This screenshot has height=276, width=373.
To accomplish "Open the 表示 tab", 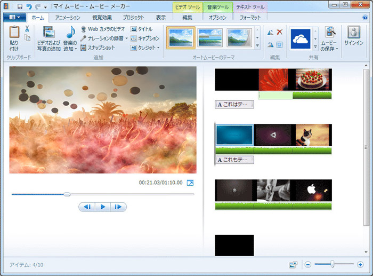I will [x=161, y=18].
